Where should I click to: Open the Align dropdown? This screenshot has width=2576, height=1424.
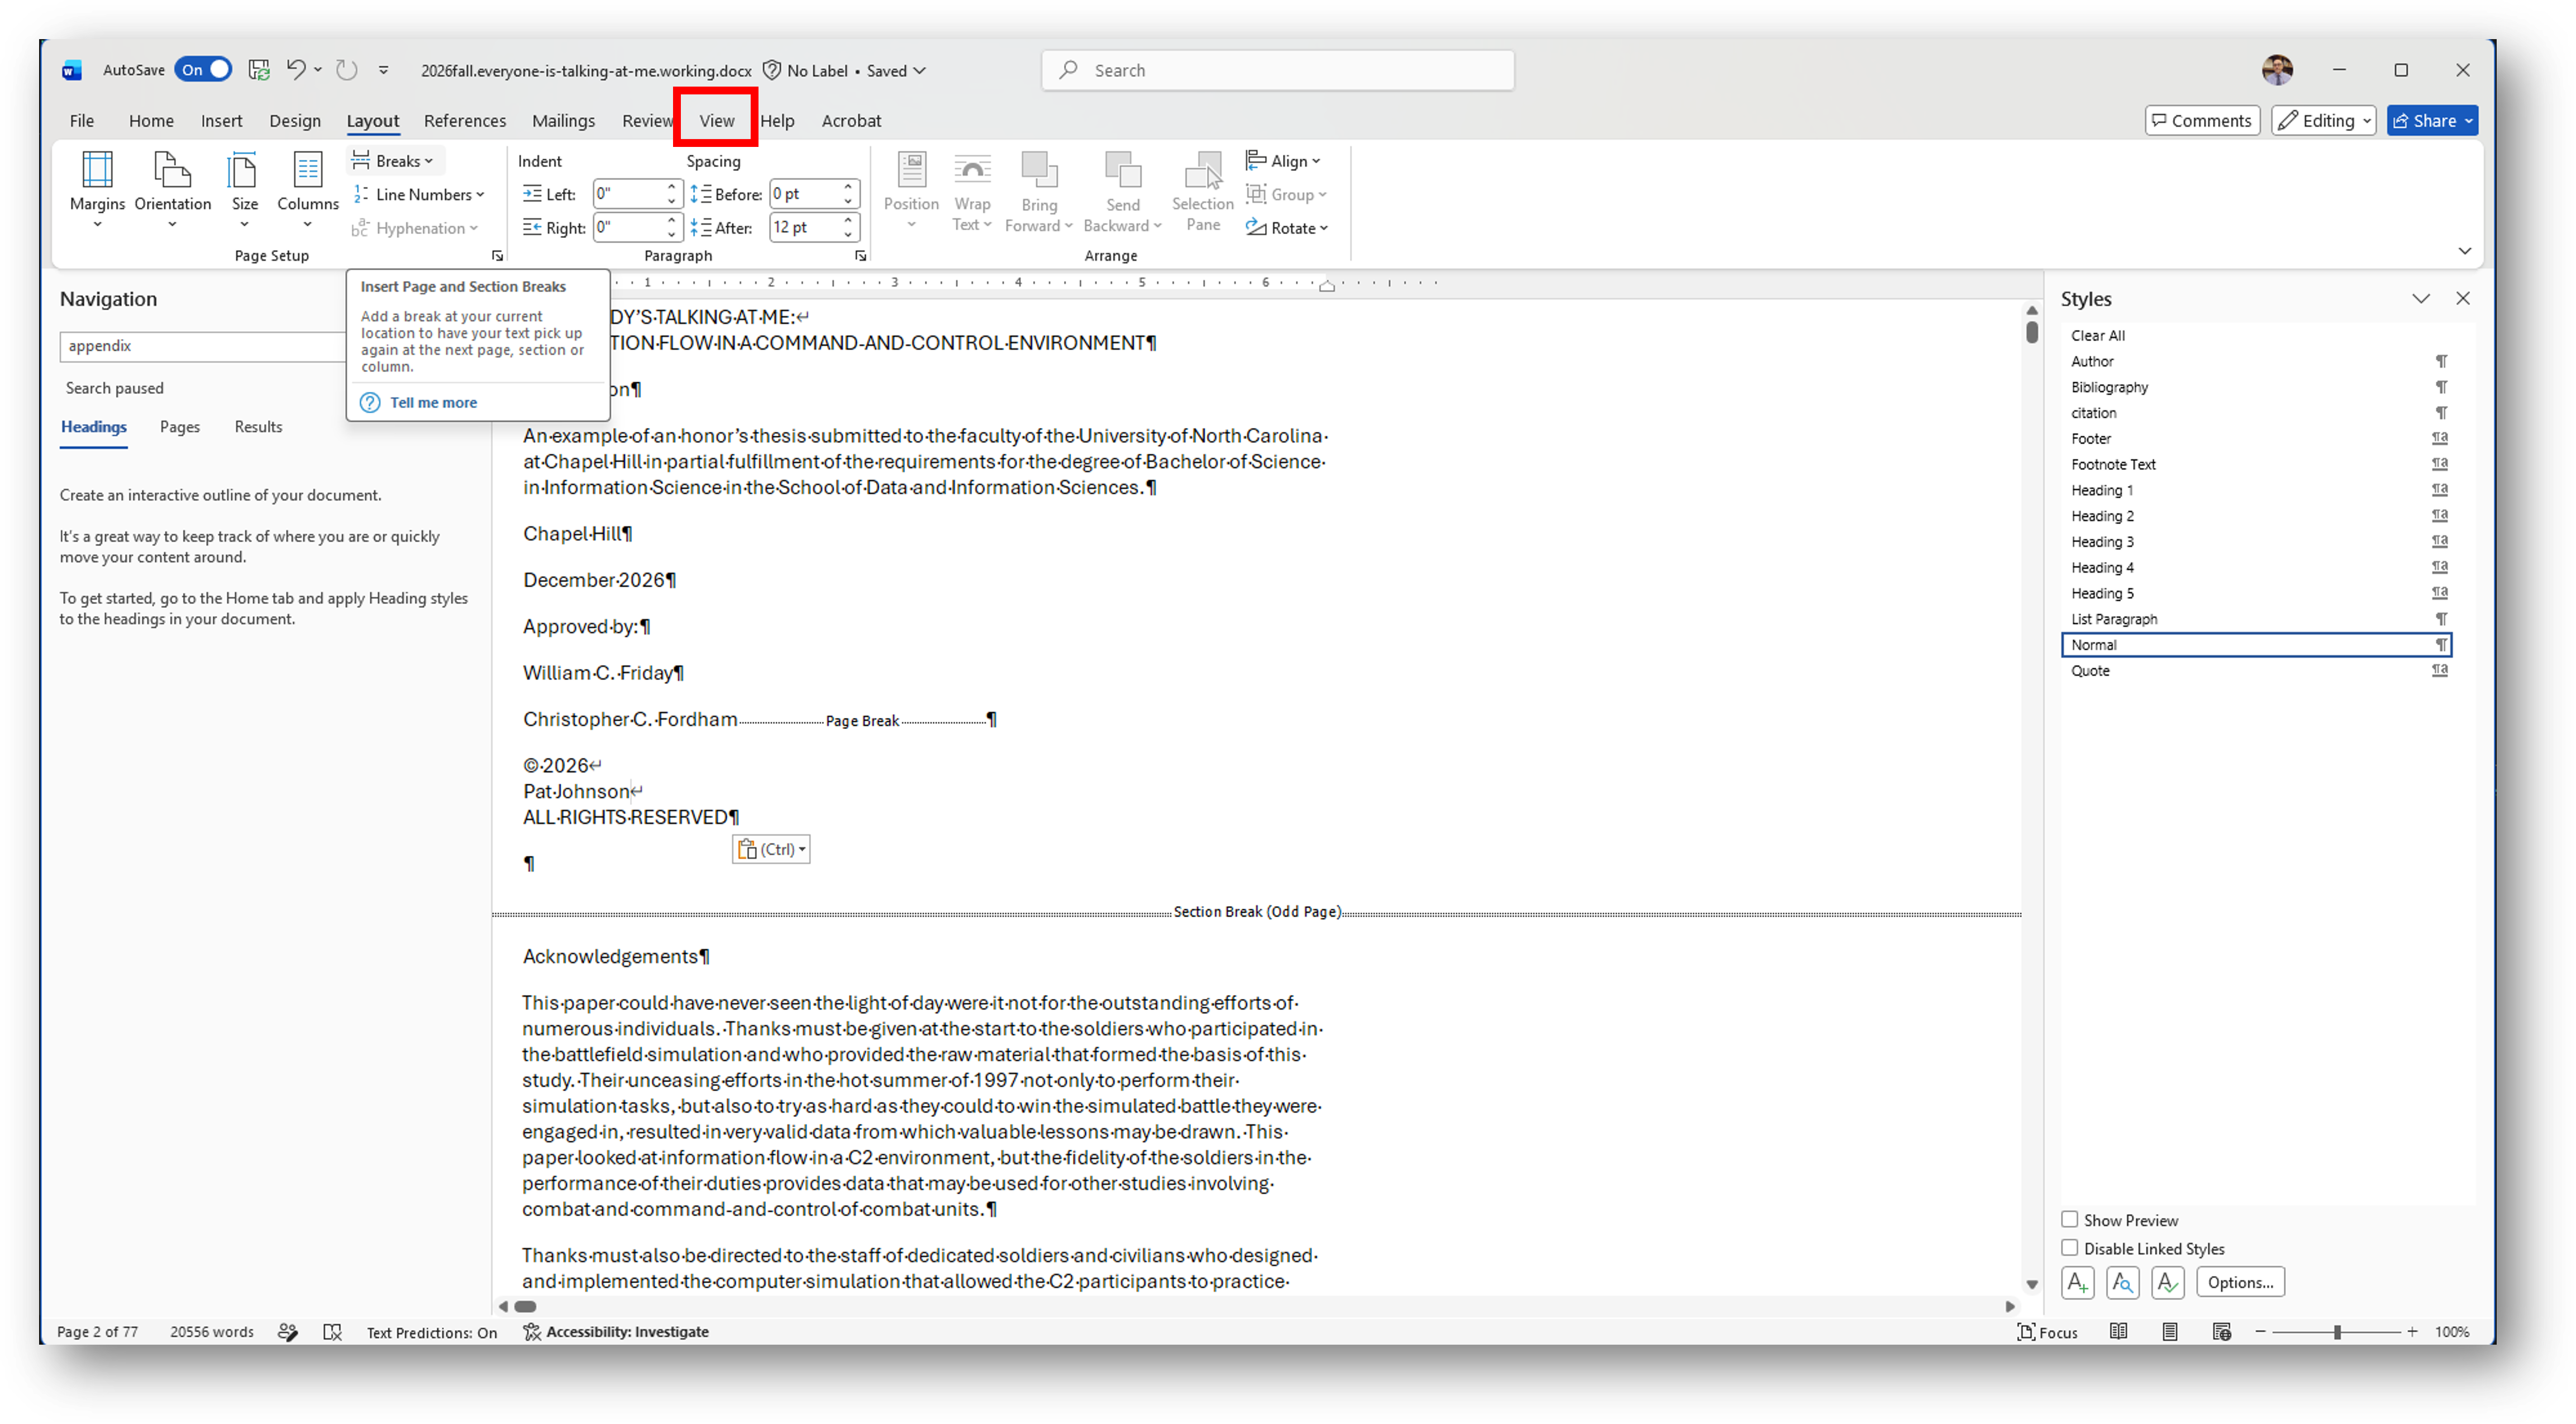pos(1283,161)
